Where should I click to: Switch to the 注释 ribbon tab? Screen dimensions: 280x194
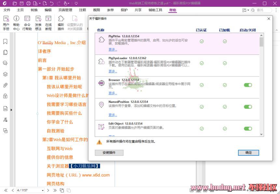point(82,10)
